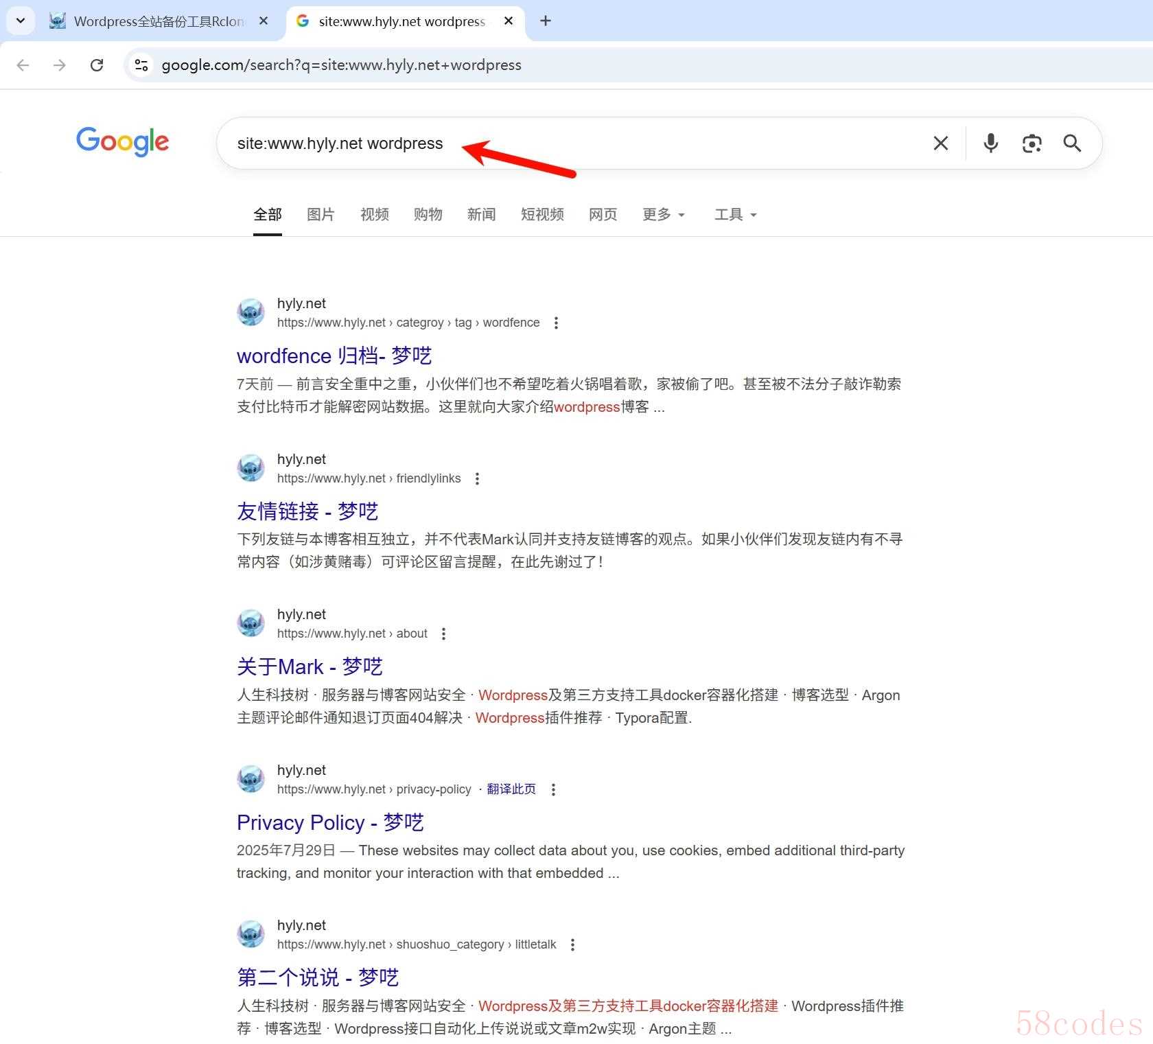
Task: Go to Google home via logo
Action: (x=123, y=142)
